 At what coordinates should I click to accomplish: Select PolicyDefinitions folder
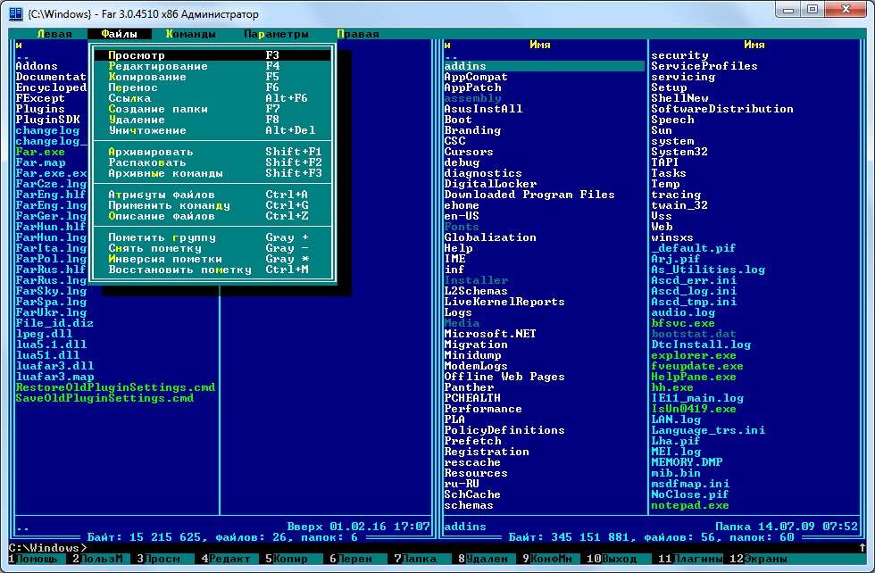[x=504, y=430]
